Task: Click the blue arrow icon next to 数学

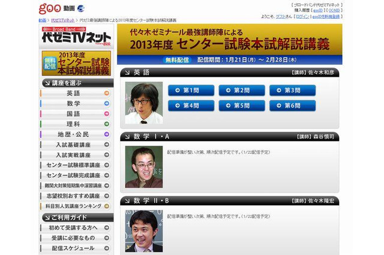Action: 107,104
